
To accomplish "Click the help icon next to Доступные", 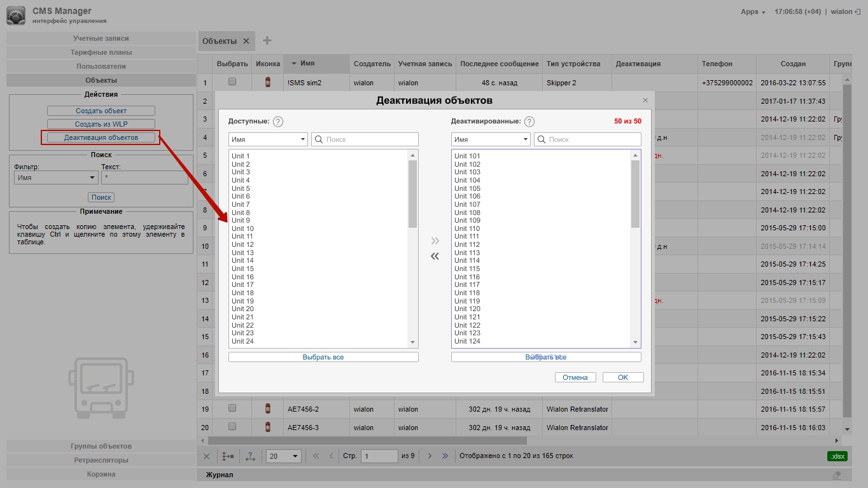I will [278, 122].
